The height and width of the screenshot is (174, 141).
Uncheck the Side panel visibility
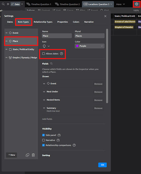[x=43, y=135]
